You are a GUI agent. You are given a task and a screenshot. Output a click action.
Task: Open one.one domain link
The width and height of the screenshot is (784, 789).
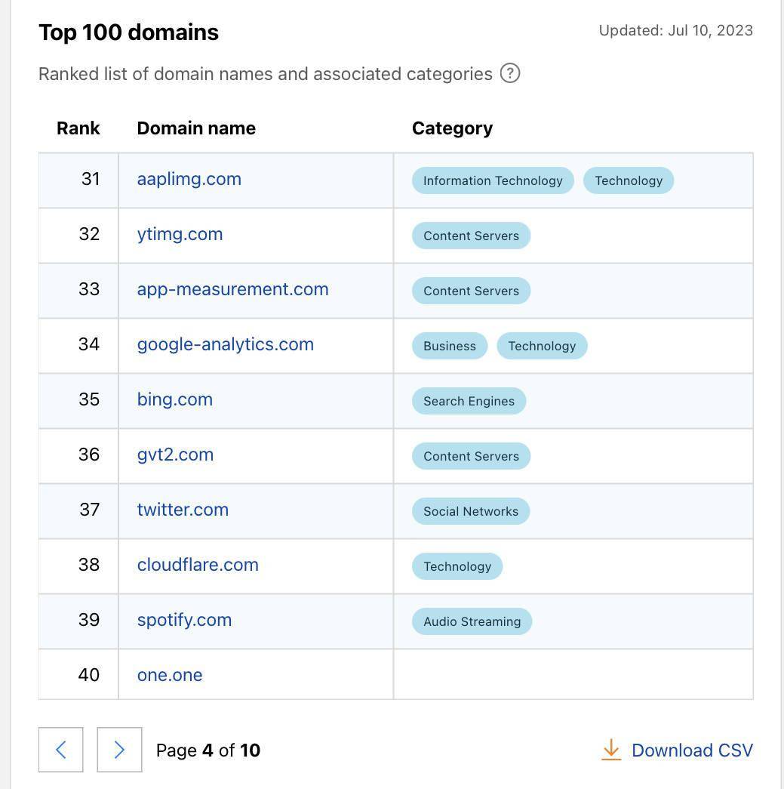coord(170,675)
